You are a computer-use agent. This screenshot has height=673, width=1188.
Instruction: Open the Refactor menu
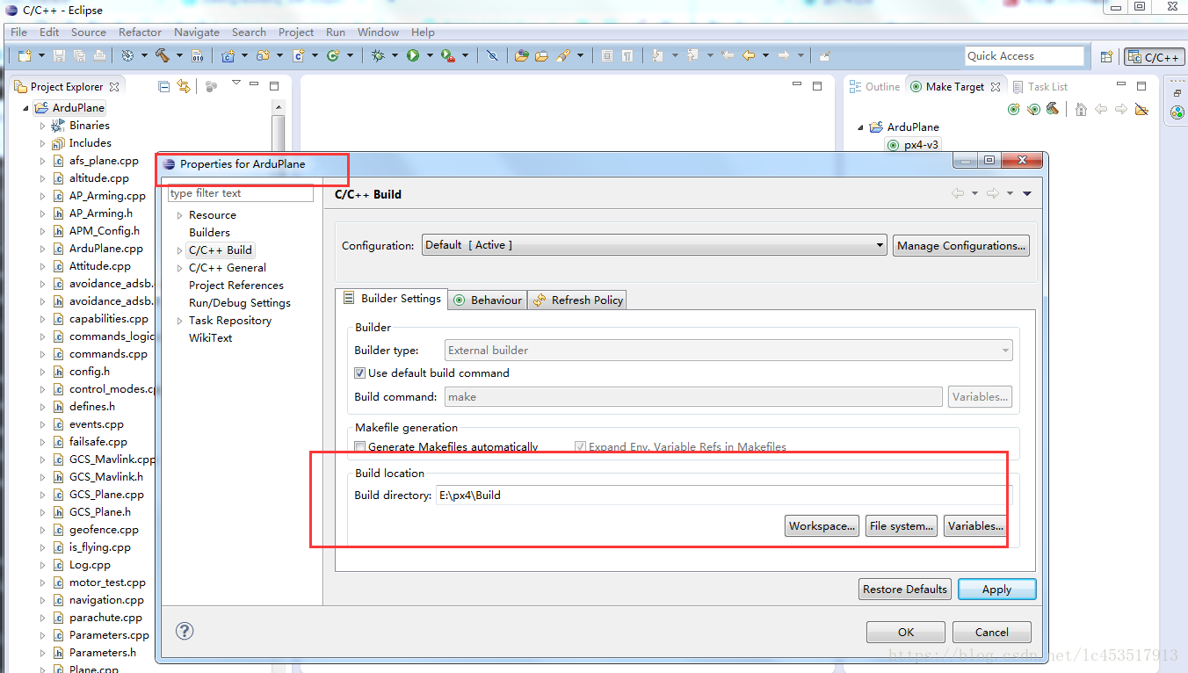(140, 32)
